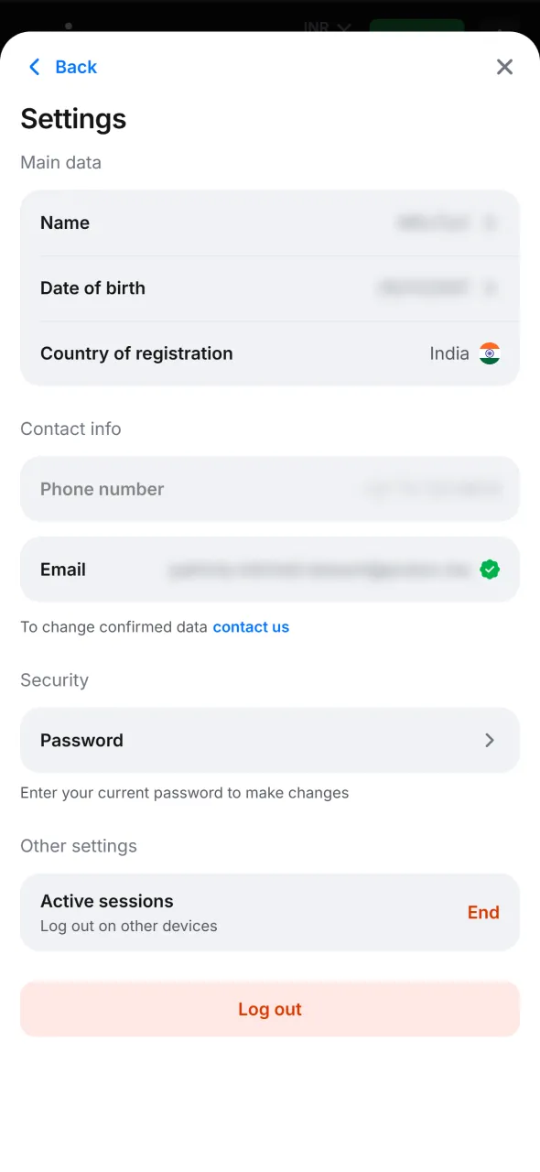Select the Settings heading area
The height and width of the screenshot is (1172, 540).
73,118
